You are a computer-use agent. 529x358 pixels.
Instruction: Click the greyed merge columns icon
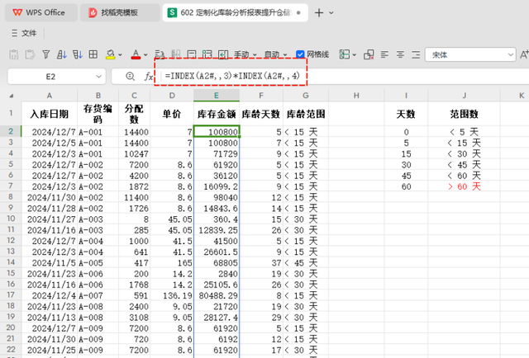175,54
